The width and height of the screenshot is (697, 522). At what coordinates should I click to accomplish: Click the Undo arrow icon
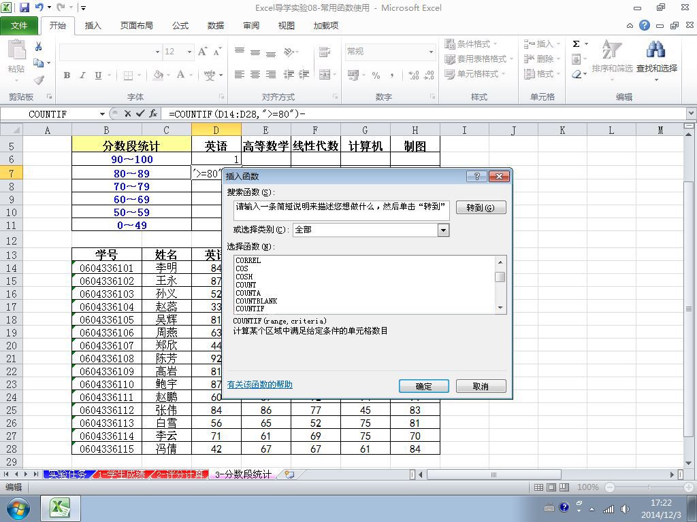(39, 7)
